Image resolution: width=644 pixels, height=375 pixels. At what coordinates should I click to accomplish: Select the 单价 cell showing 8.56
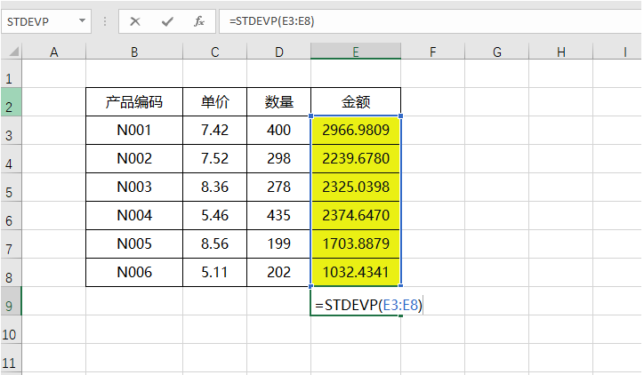[x=215, y=244]
